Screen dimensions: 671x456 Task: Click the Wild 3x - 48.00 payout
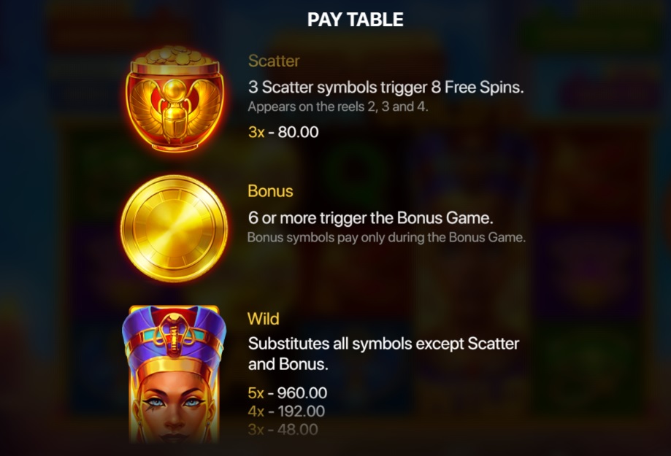click(283, 430)
